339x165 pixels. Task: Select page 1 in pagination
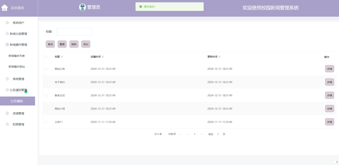(194, 134)
